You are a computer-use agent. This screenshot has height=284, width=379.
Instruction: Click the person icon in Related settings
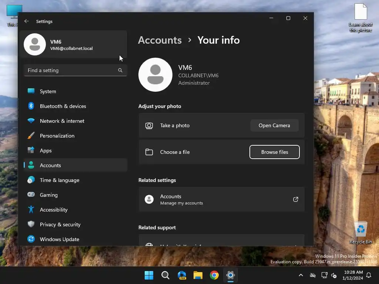click(149, 199)
